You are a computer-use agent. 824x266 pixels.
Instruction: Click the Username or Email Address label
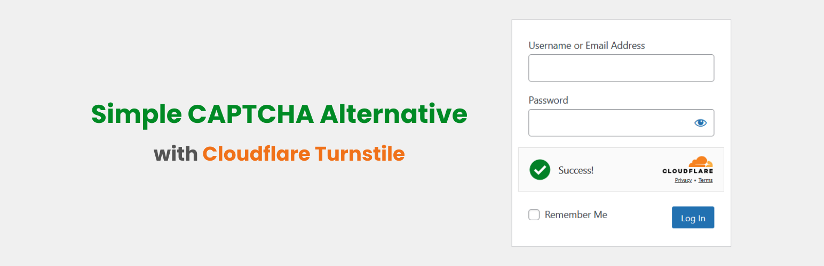[x=587, y=46]
